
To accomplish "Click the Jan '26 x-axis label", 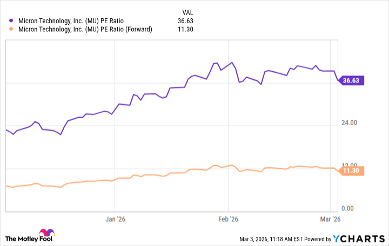I will tap(115, 219).
